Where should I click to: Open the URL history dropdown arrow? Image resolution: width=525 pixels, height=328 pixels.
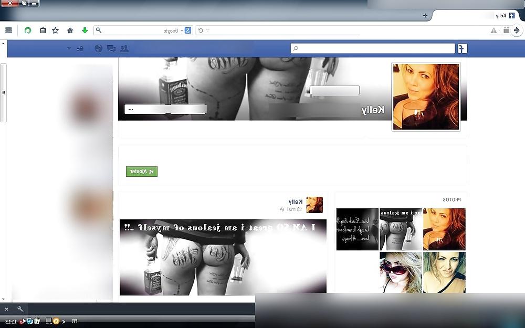pos(208,30)
